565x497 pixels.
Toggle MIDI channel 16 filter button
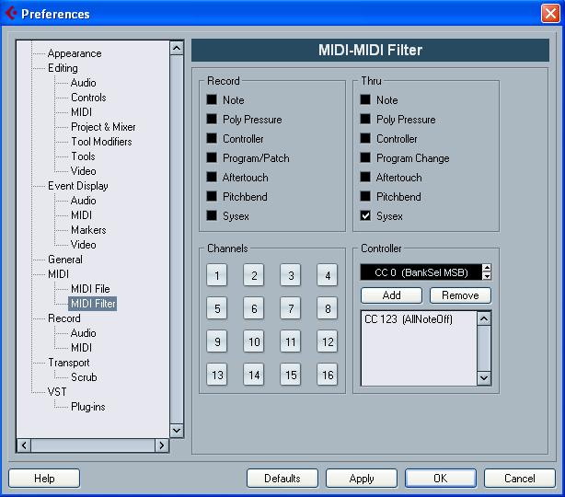click(328, 375)
